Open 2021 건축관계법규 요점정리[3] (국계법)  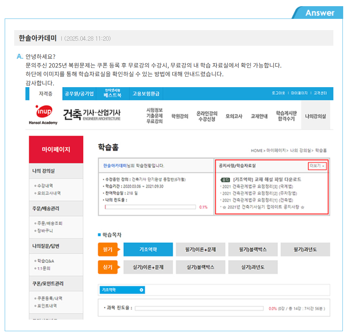(257, 187)
